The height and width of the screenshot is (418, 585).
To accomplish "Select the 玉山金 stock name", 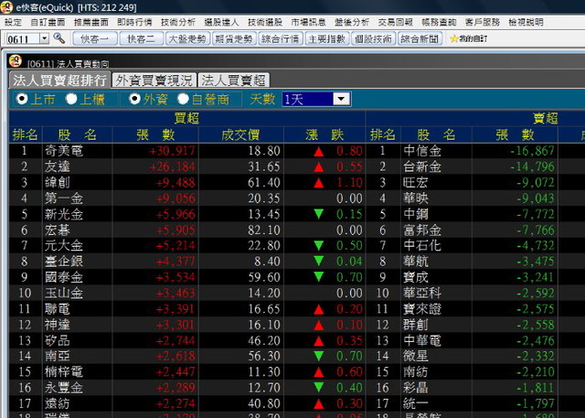I will coord(63,293).
